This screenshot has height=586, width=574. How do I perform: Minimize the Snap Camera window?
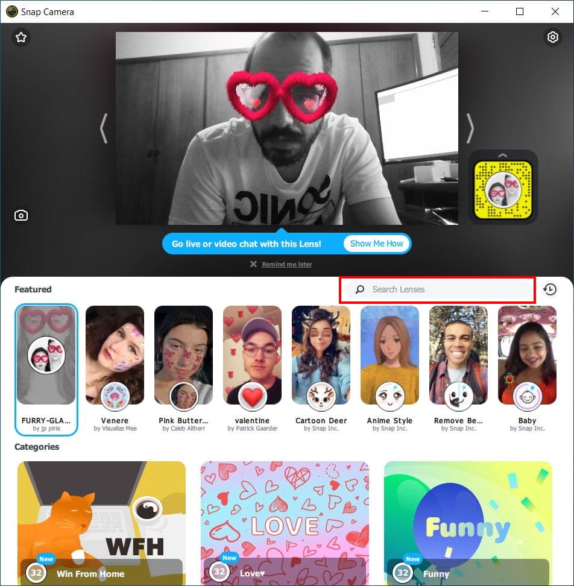tap(485, 11)
